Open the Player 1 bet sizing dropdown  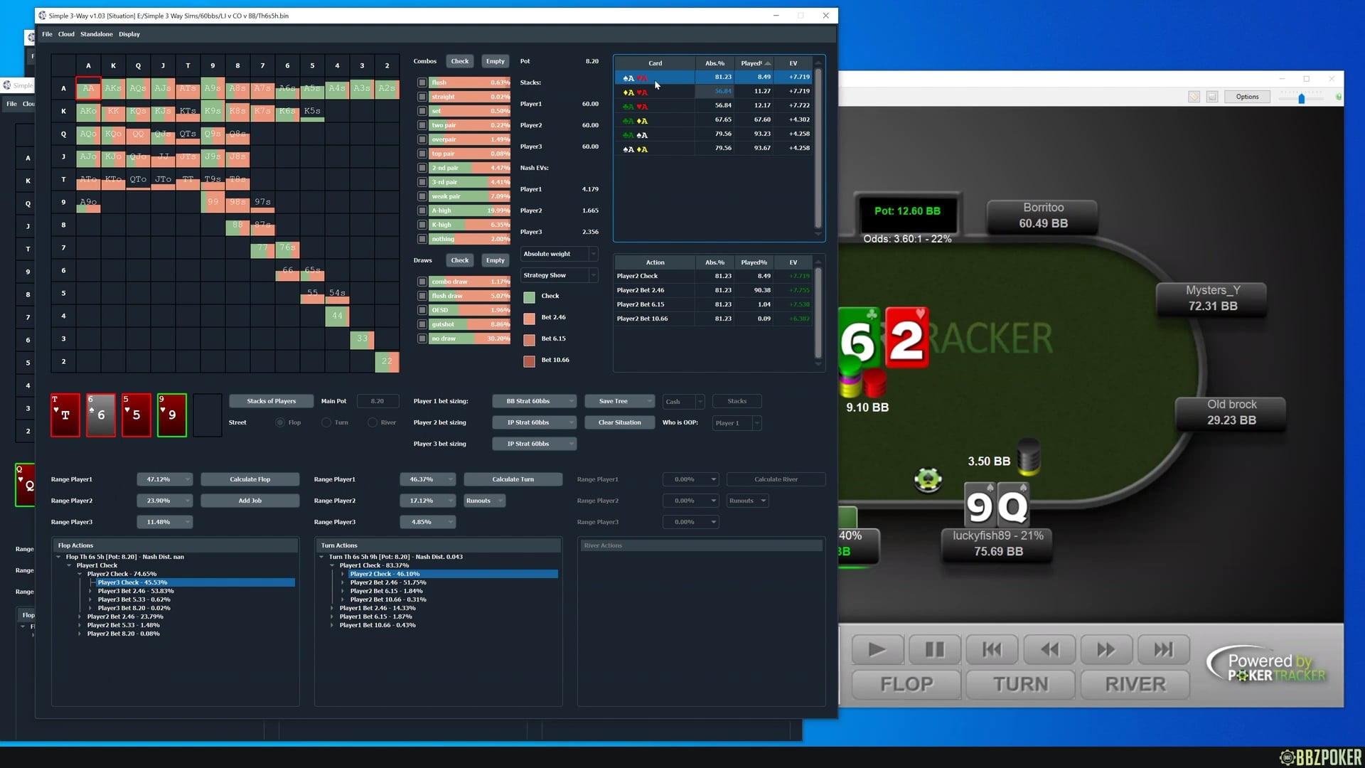(534, 401)
